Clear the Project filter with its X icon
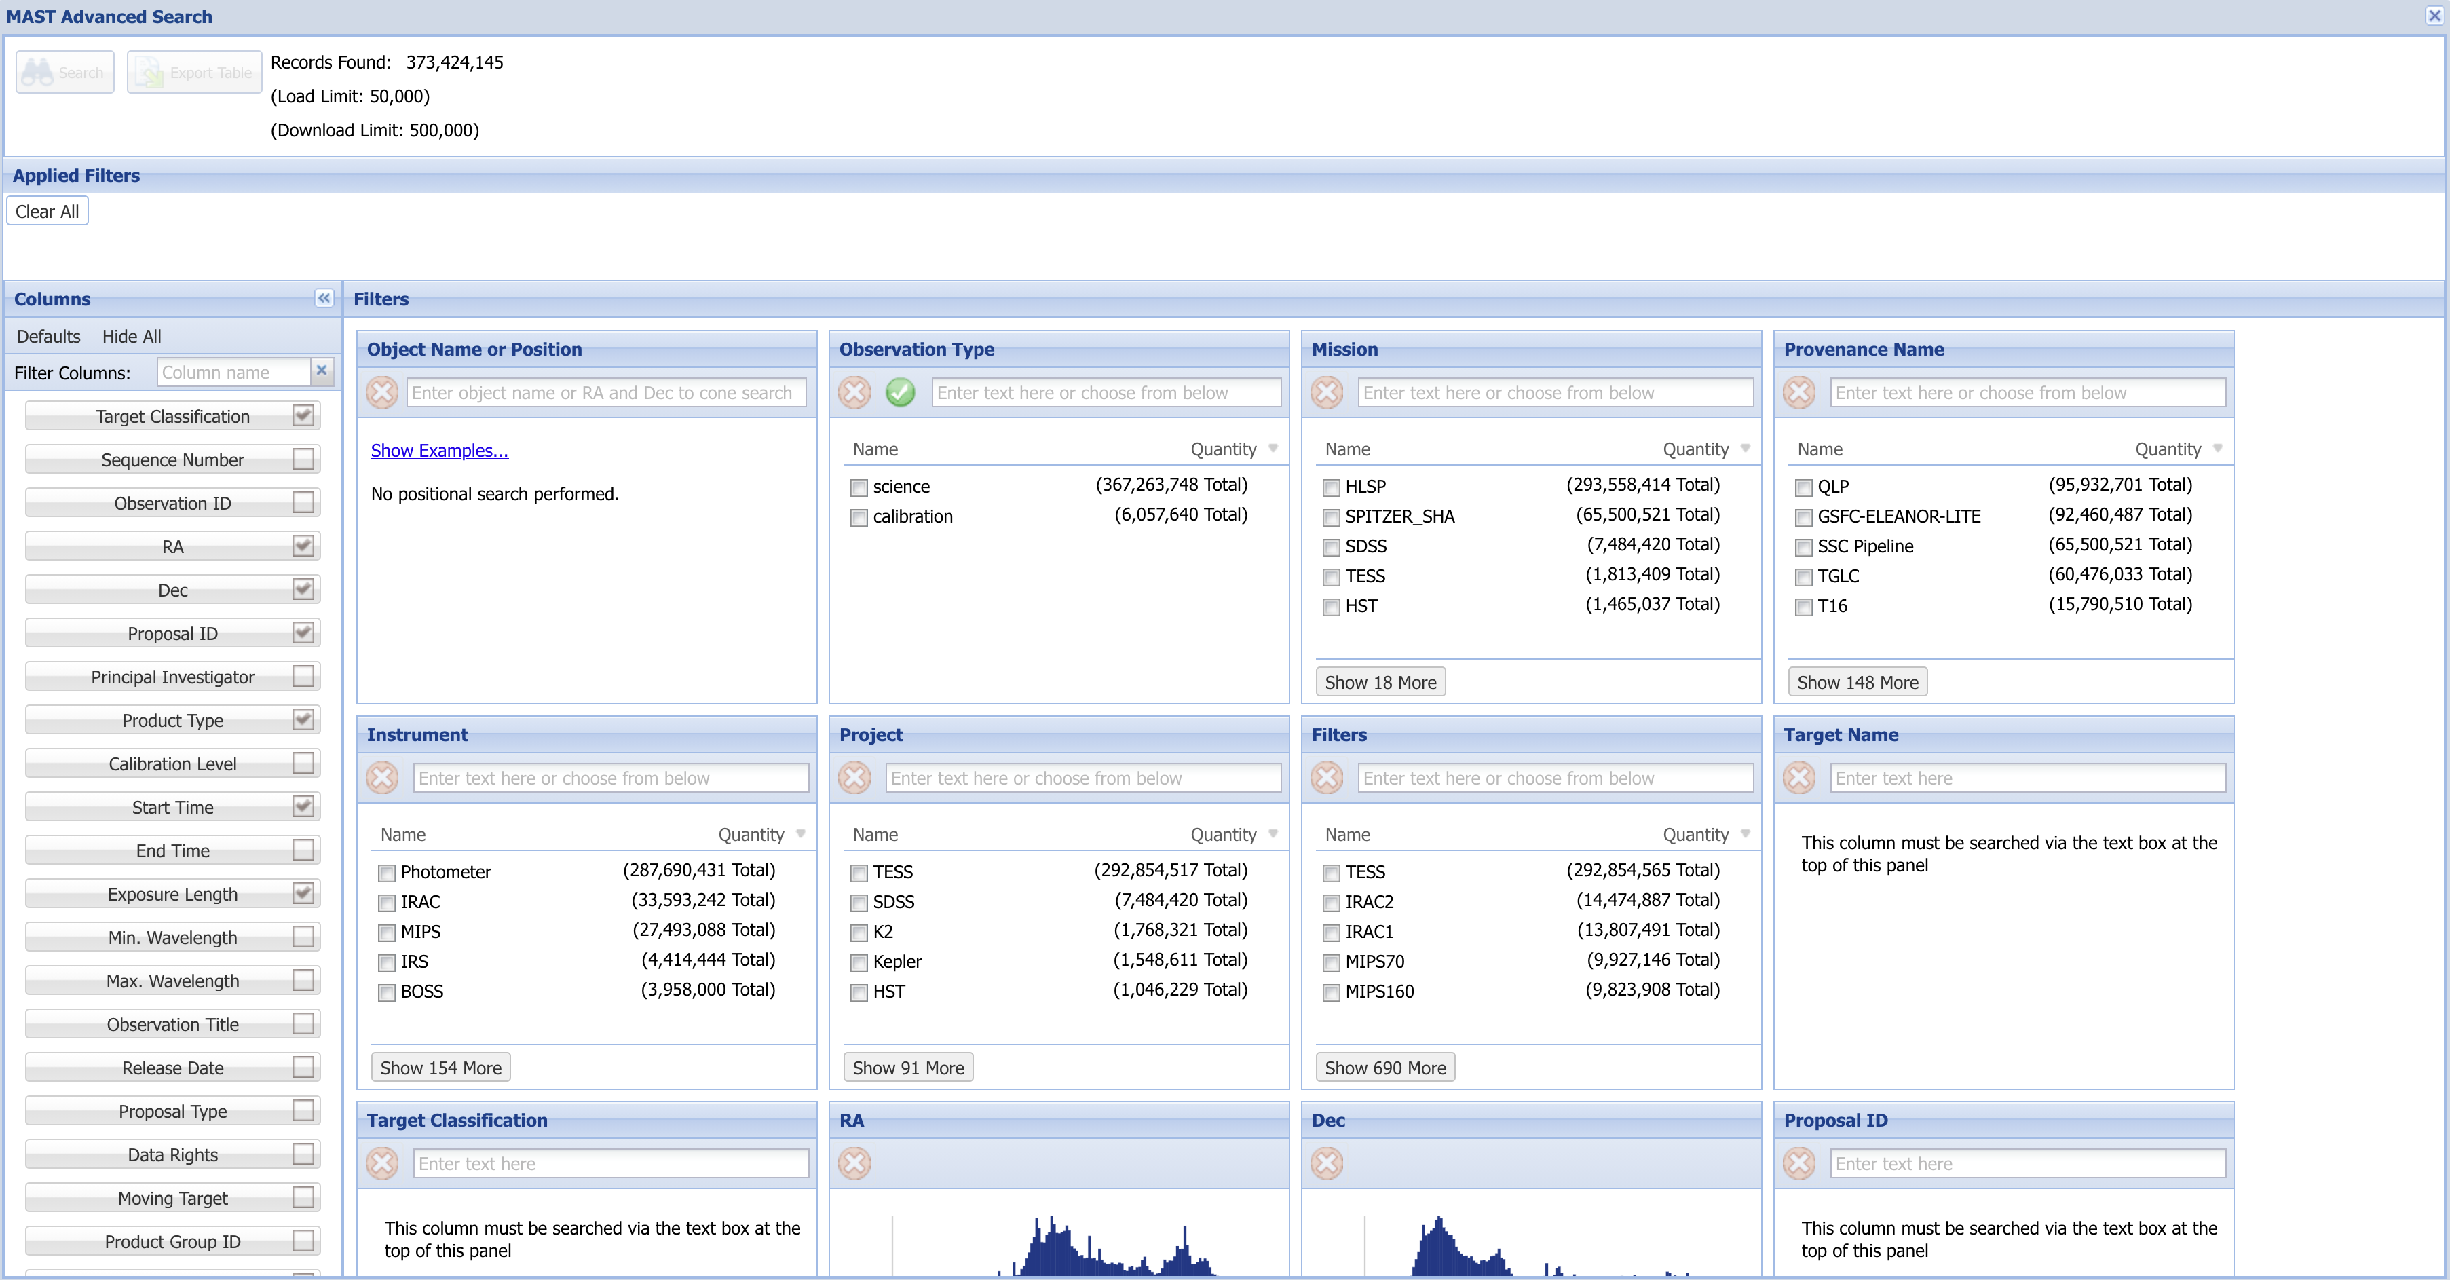 click(854, 778)
